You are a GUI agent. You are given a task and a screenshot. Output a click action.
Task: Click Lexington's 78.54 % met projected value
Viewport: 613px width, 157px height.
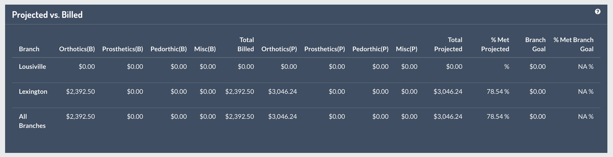[x=498, y=92]
